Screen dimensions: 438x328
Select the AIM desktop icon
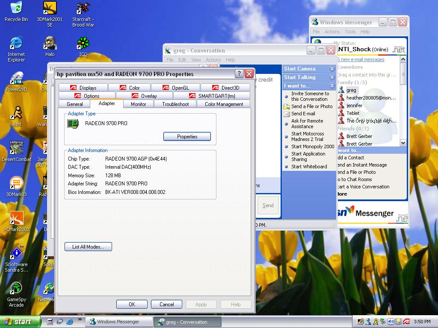(16, 116)
